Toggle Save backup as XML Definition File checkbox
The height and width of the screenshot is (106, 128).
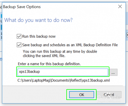19,45
